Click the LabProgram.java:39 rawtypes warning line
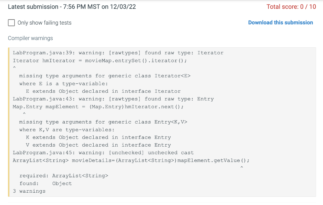 118,53
